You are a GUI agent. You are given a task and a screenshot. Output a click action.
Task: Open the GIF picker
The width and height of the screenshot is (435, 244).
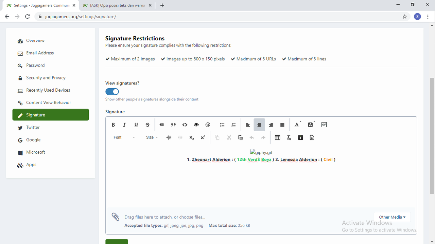[324, 125]
